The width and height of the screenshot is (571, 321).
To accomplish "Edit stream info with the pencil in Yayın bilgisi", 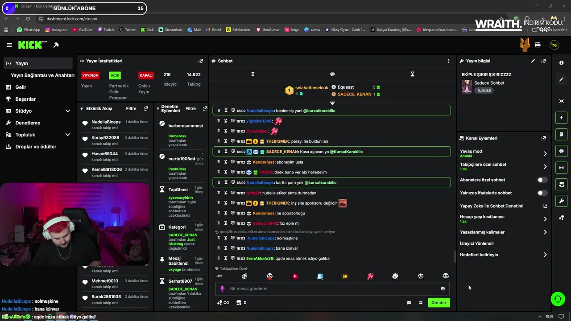I will tap(533, 61).
